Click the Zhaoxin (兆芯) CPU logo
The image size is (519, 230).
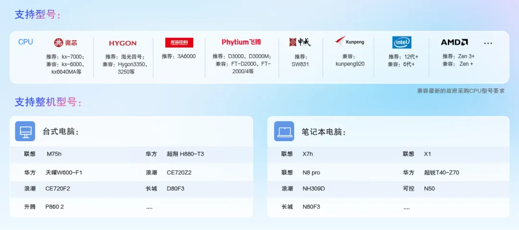click(65, 43)
